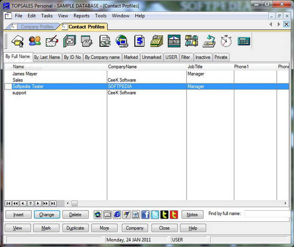Click the cash register toolbar icon

157,41
